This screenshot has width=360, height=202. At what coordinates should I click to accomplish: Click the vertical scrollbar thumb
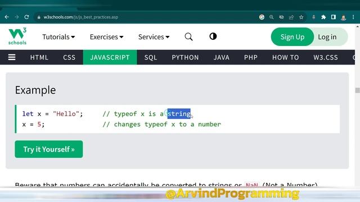tap(357, 90)
